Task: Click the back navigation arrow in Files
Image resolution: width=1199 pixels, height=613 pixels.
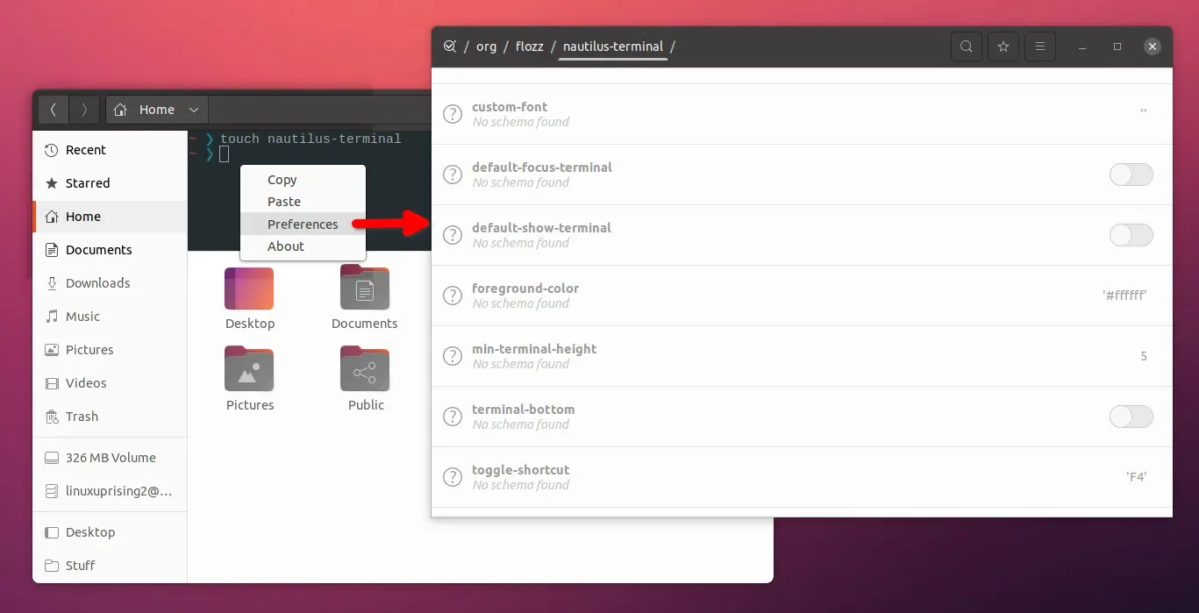Action: pos(54,110)
